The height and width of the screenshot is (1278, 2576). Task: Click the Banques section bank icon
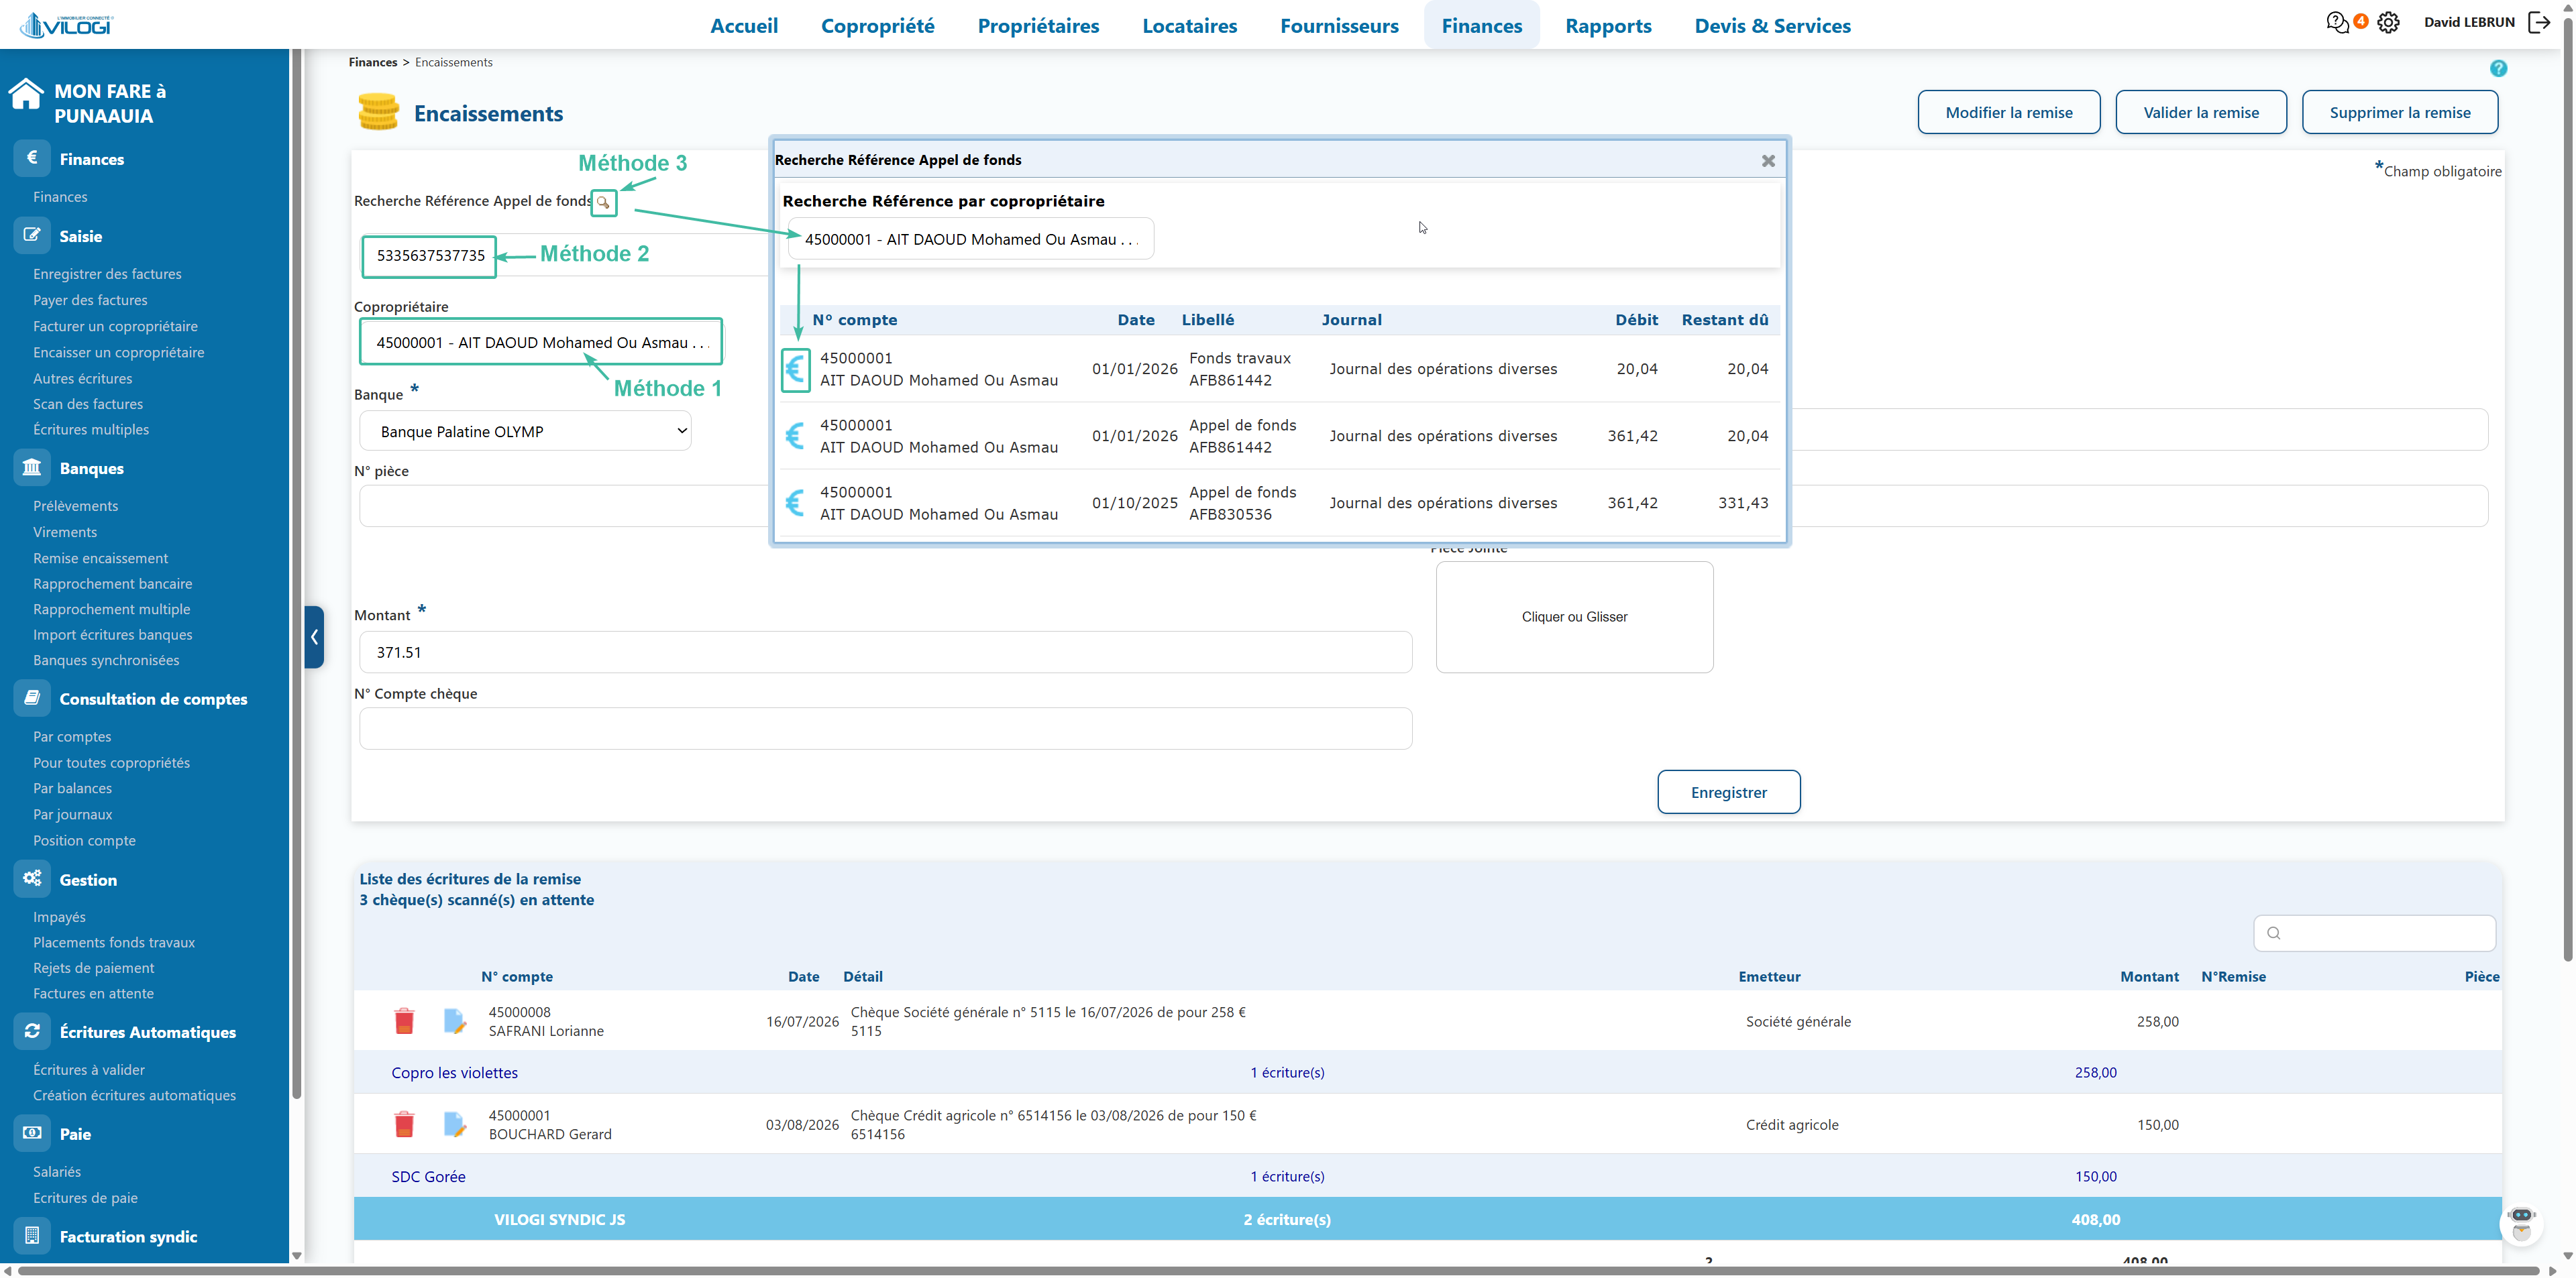point(32,467)
